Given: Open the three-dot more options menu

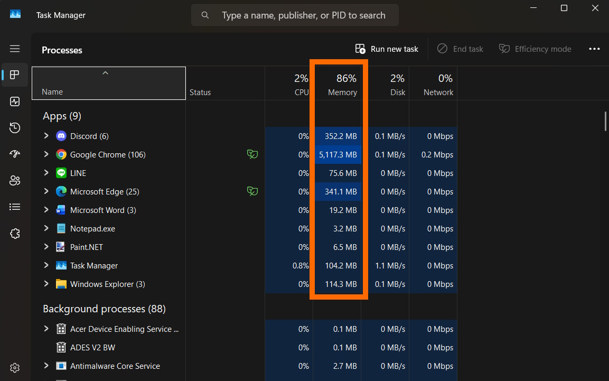Looking at the screenshot, I should (x=594, y=49).
